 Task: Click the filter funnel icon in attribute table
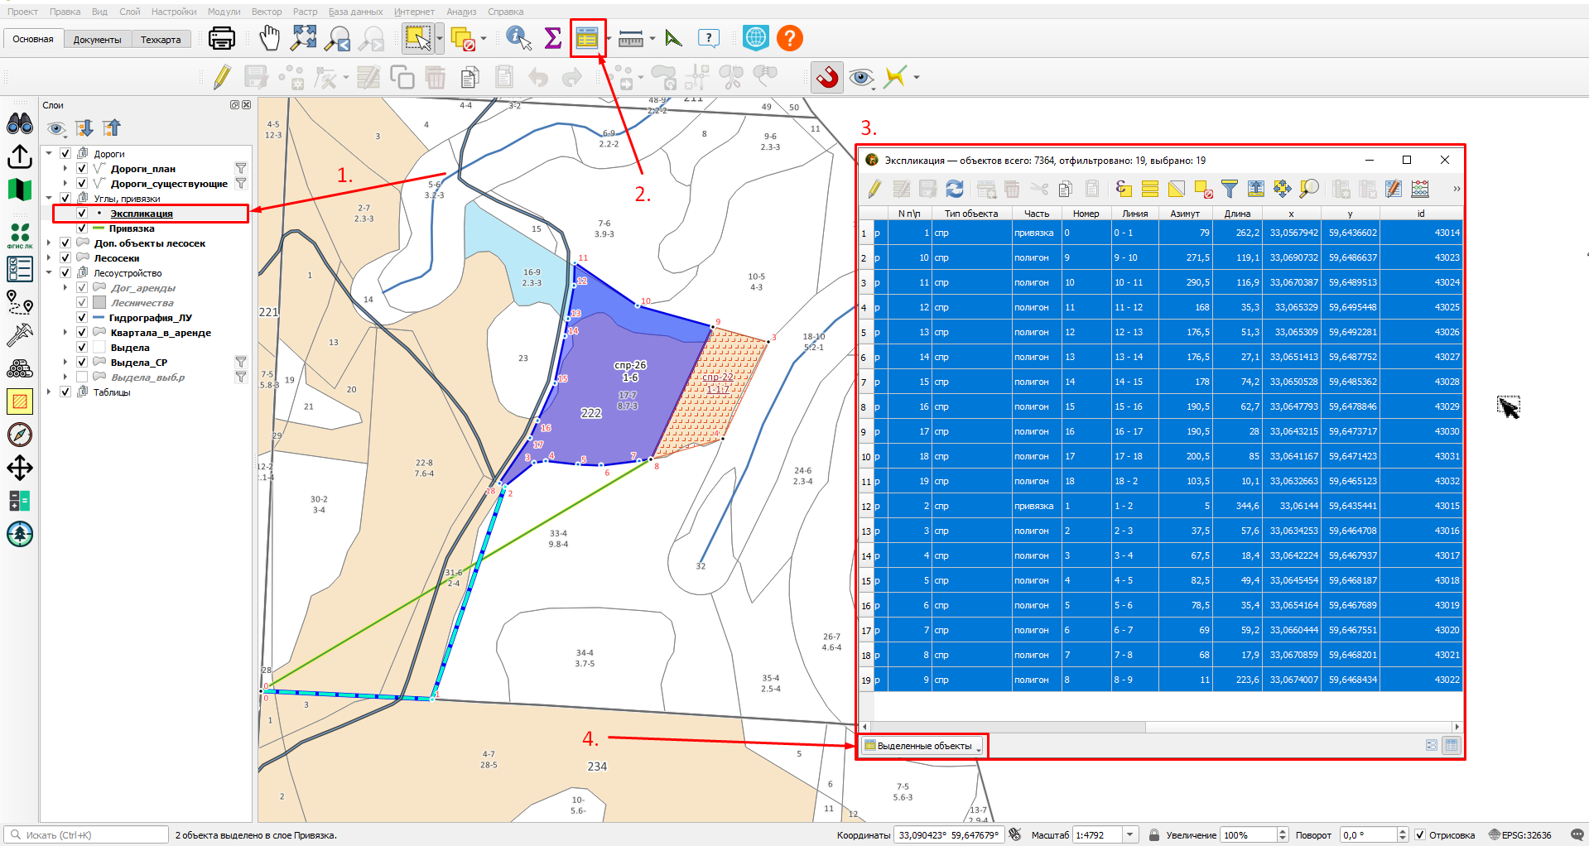point(1230,189)
